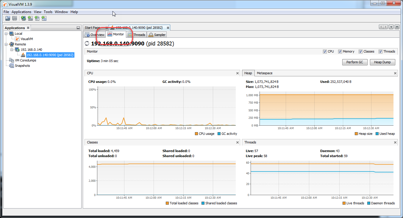Click the Add Application Snapshot toolbar icon
Screen dimensions: 403x218
[x=44, y=18]
